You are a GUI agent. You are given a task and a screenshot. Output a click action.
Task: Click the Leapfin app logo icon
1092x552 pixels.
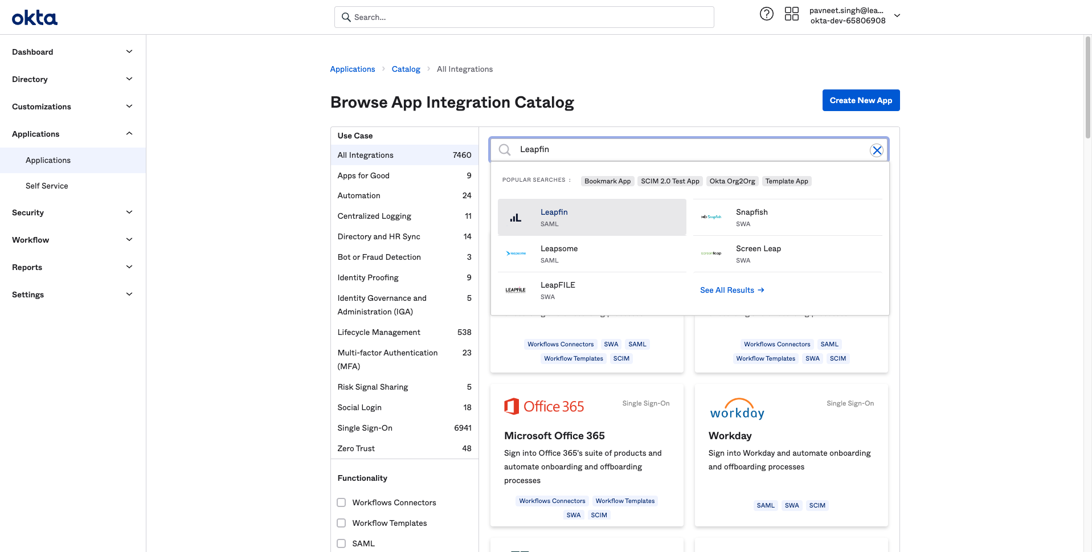click(516, 218)
